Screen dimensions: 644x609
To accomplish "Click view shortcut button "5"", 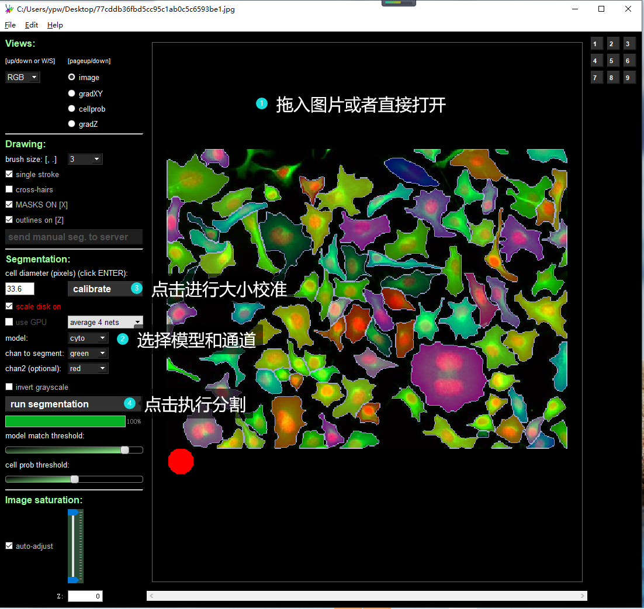I will pyautogui.click(x=612, y=60).
